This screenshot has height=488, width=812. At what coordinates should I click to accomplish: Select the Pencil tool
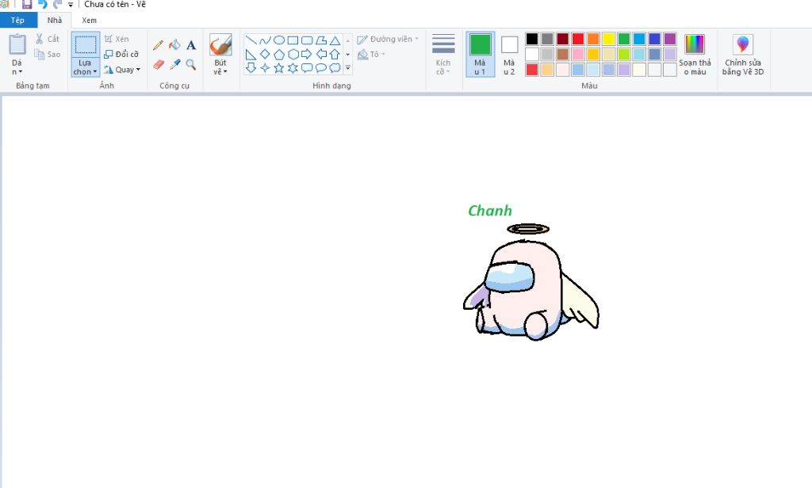click(x=159, y=45)
